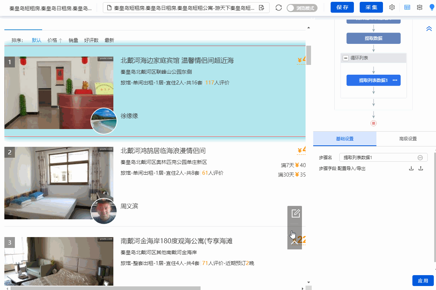The height and width of the screenshot is (290, 436).
Task: Click host name 周义滨
Action: click(129, 206)
